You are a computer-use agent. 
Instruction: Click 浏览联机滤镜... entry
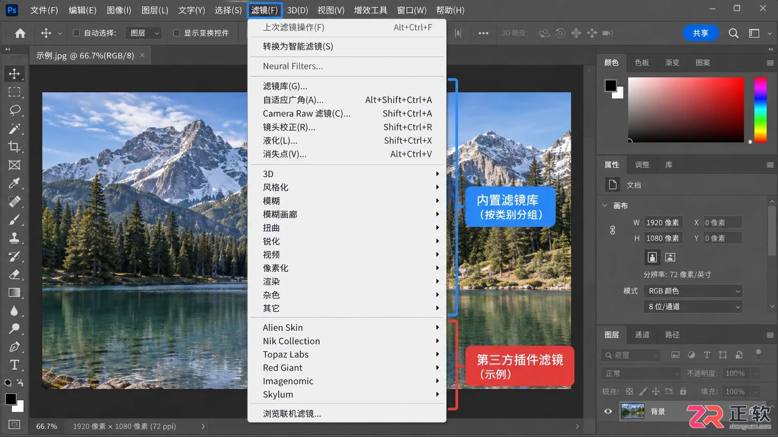click(x=347, y=414)
